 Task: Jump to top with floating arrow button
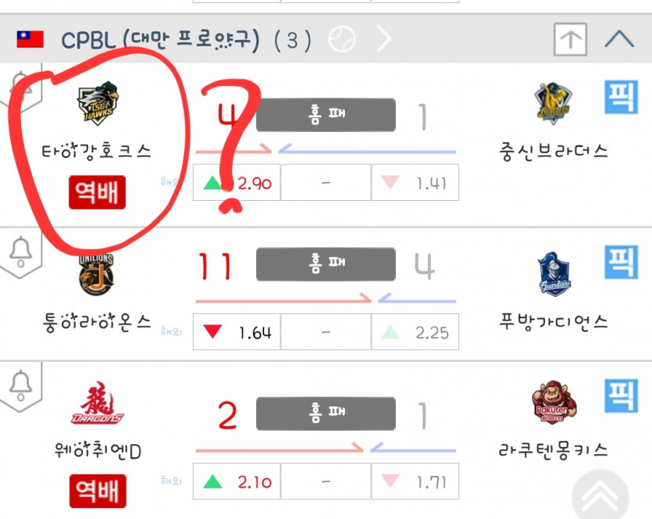(600, 496)
